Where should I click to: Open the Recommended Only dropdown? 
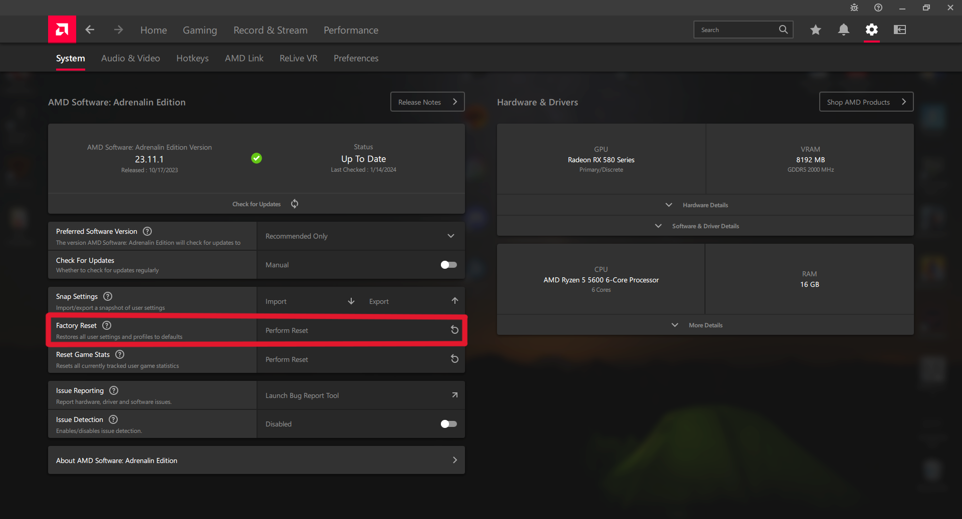pyautogui.click(x=361, y=236)
